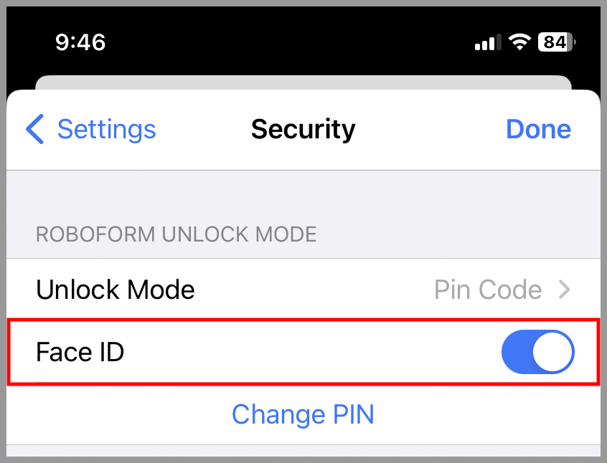Tap the Face ID row label
This screenshot has width=607, height=463.
(80, 352)
